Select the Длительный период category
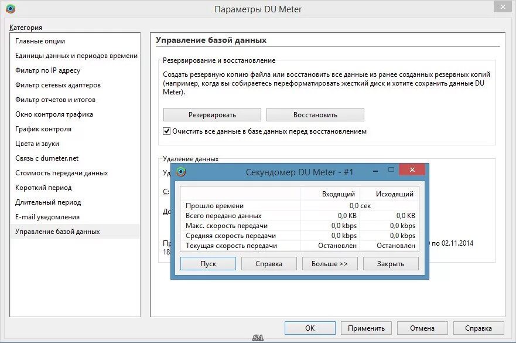 (75, 202)
